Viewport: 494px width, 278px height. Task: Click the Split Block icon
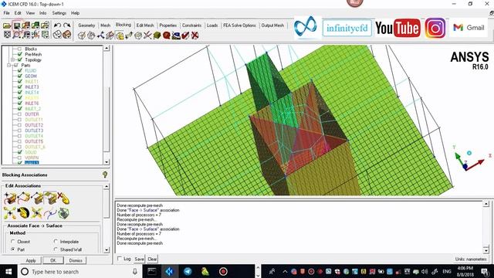point(91,36)
